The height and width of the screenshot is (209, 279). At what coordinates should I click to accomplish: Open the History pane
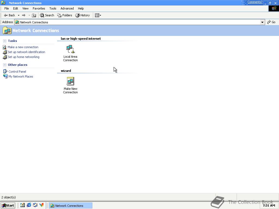tap(83, 15)
